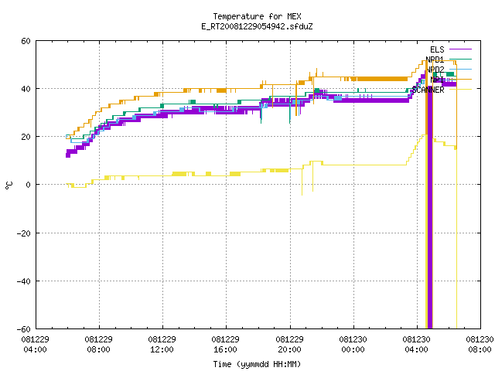495x371 pixels.
Task: Click the purple ELS legend line sample
Action: click(x=460, y=49)
